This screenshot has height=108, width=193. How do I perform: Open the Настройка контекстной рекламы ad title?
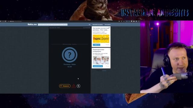tap(101, 29)
